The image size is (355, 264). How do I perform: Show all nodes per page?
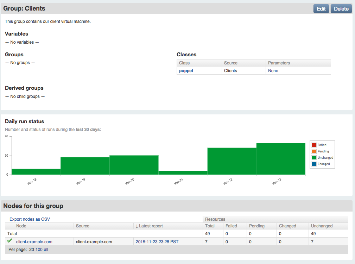click(46, 250)
